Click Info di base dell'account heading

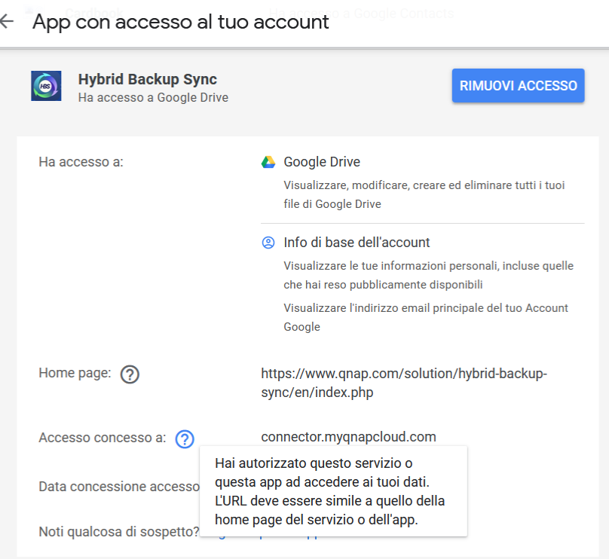(357, 243)
